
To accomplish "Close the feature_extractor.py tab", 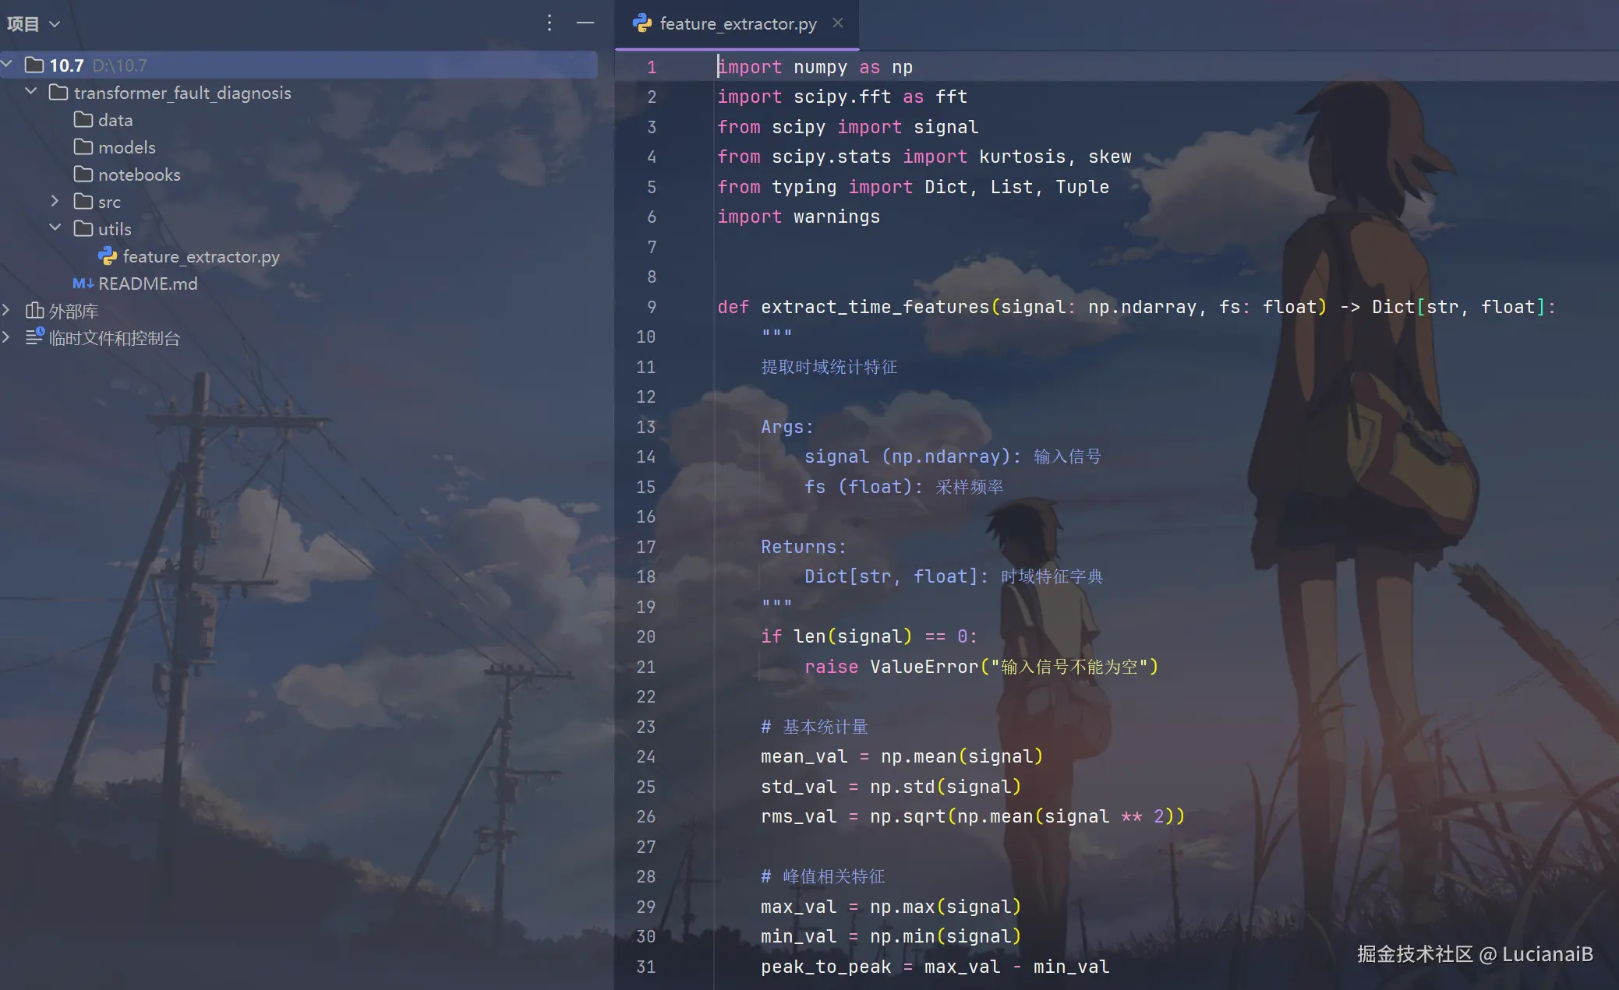I will pyautogui.click(x=838, y=23).
